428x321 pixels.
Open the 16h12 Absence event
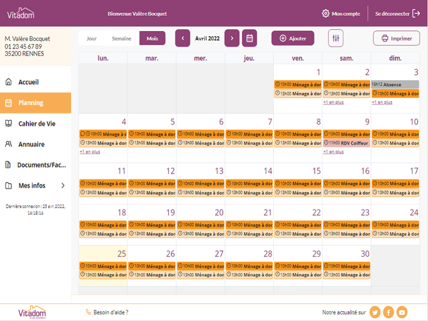coord(395,84)
